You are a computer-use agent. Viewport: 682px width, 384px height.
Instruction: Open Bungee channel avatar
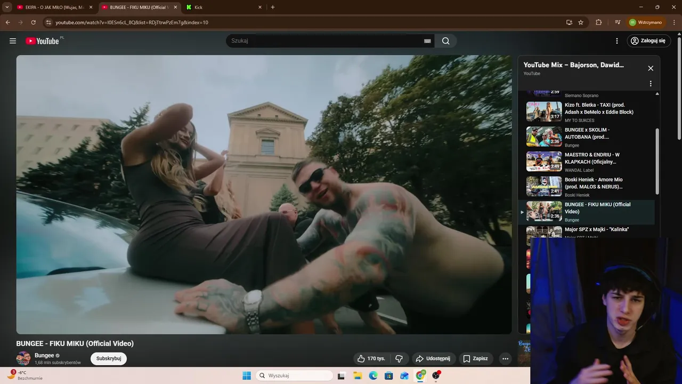click(x=23, y=358)
